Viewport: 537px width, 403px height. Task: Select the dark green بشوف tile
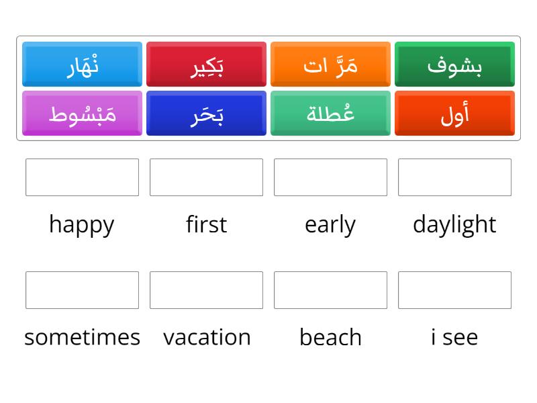[x=454, y=64]
